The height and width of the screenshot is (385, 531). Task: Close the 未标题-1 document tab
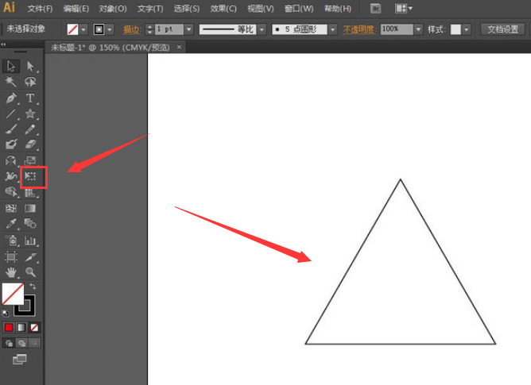(x=179, y=48)
